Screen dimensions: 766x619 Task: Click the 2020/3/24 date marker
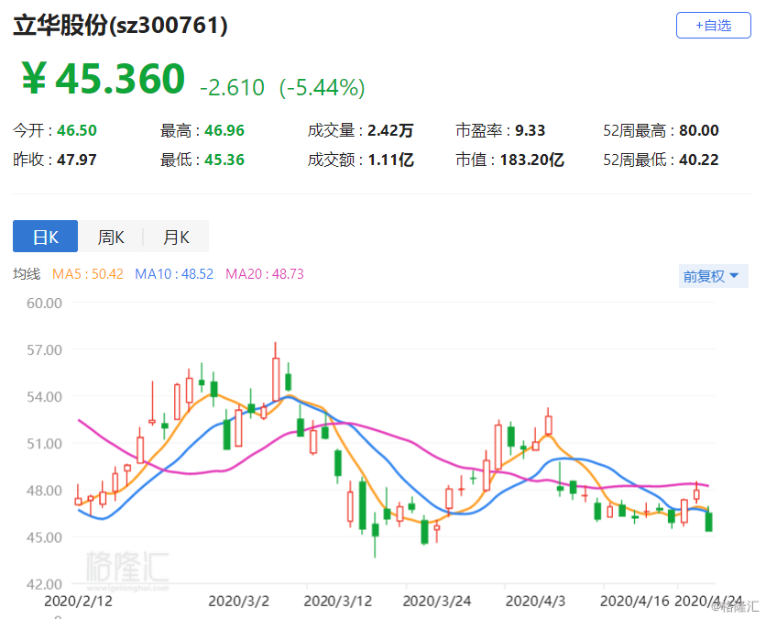[x=437, y=601]
